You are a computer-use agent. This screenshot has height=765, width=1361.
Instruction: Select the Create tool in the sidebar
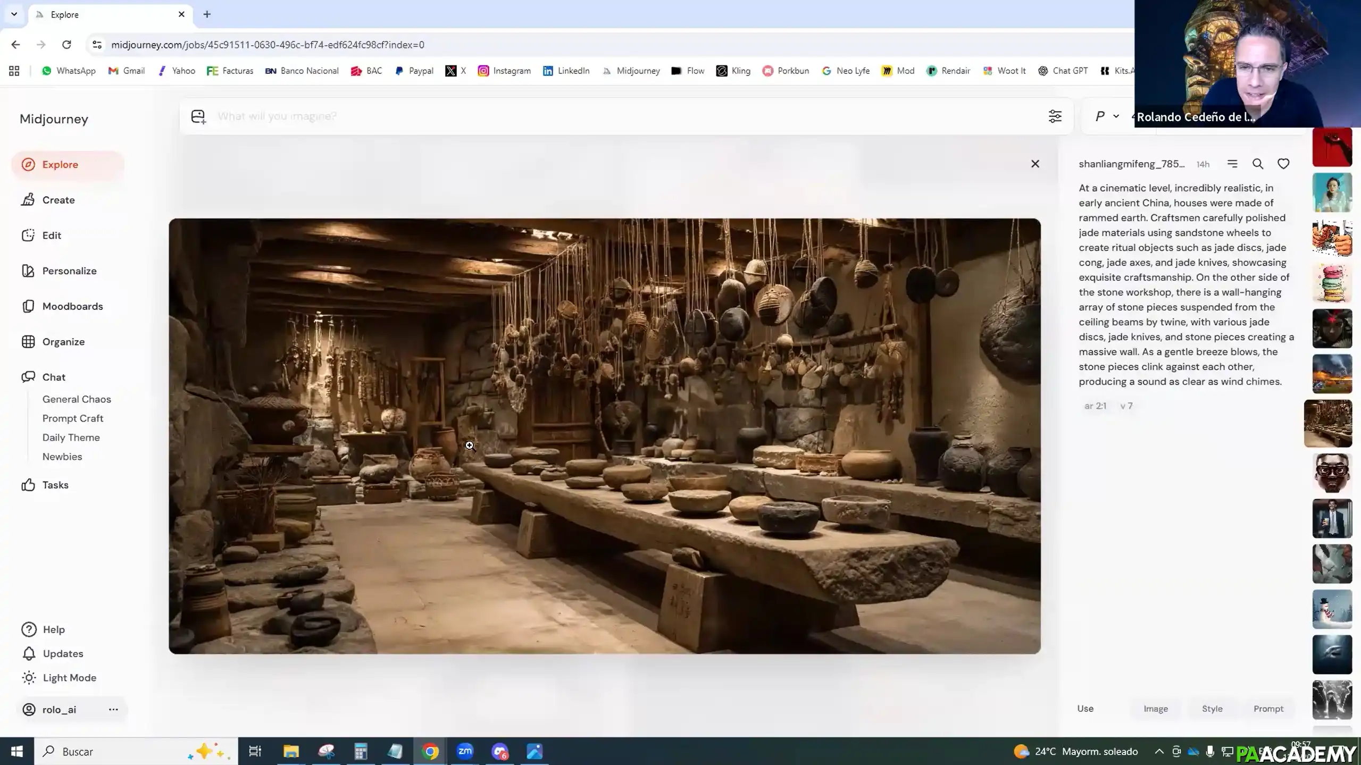[x=59, y=200]
